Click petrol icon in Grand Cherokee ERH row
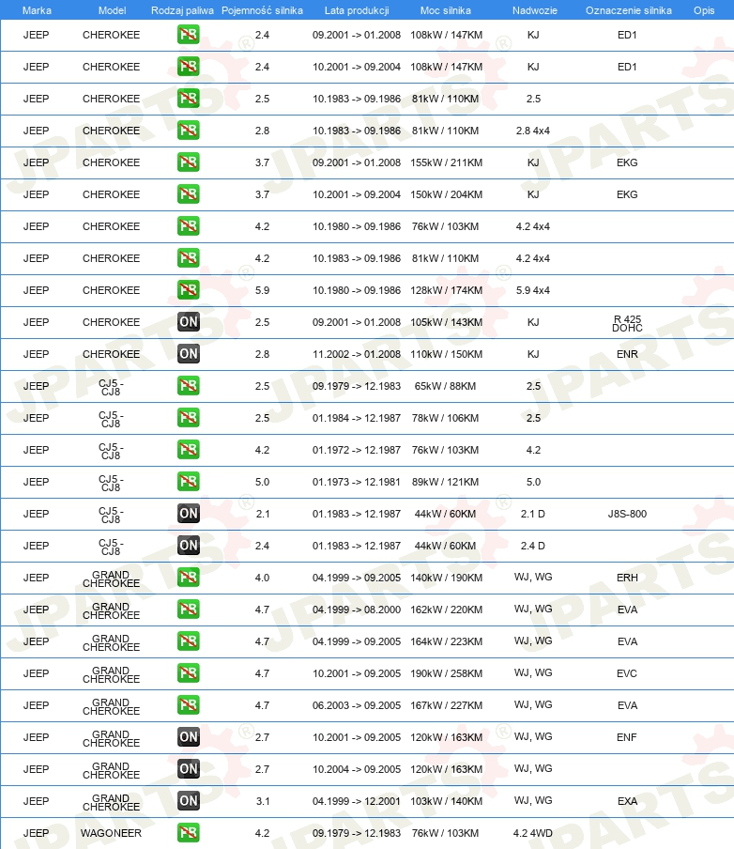Screen dimensions: 734x849 pos(189,578)
